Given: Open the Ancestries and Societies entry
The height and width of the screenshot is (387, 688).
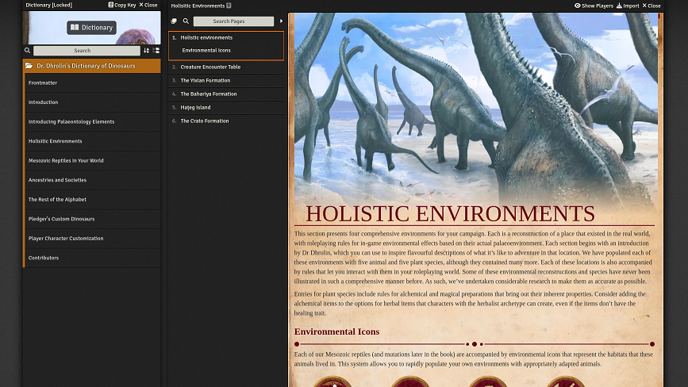Looking at the screenshot, I should 93,180.
